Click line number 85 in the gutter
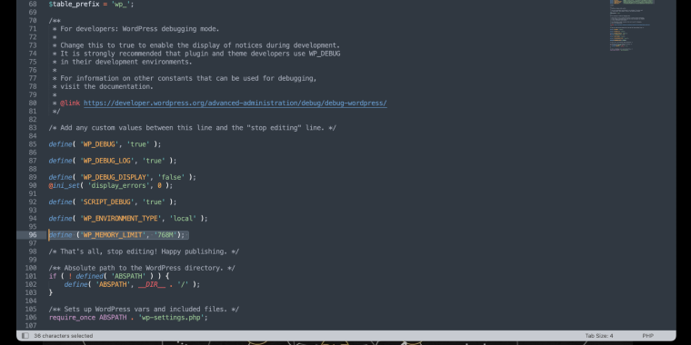The width and height of the screenshot is (691, 345). click(33, 144)
